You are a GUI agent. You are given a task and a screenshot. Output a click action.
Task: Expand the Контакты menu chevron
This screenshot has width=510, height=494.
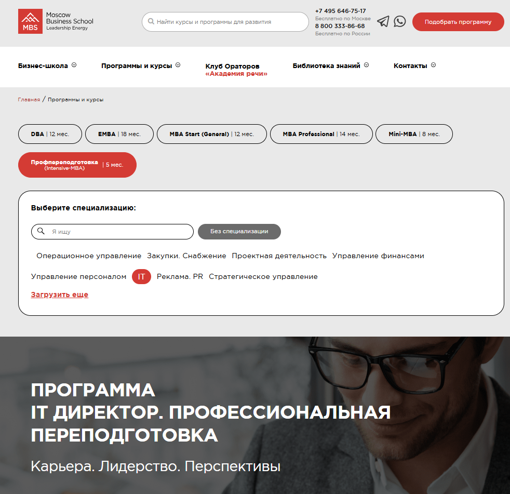433,65
